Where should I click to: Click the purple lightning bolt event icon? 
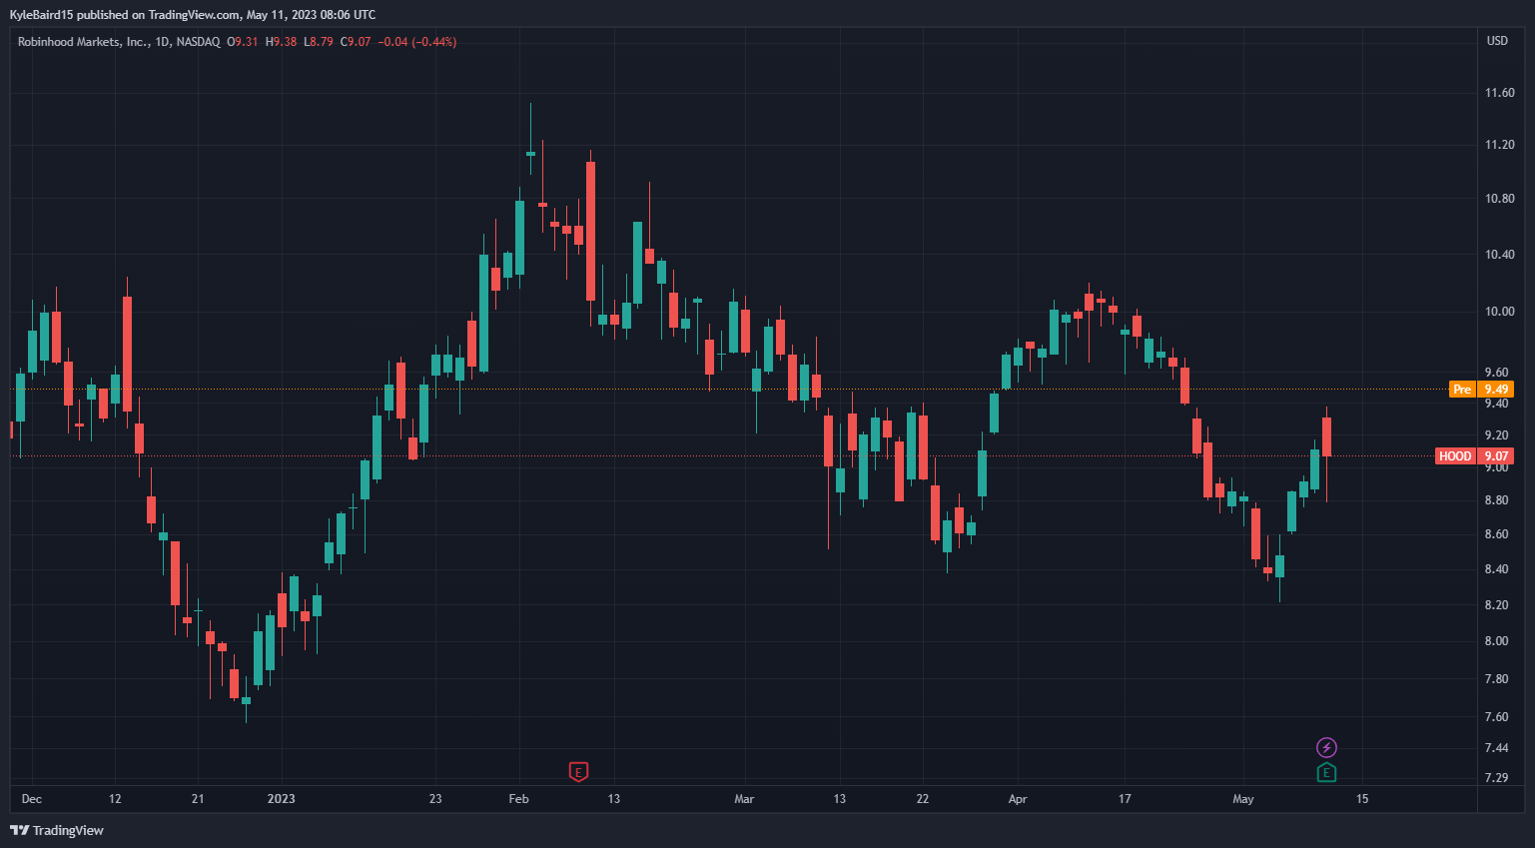(1326, 747)
